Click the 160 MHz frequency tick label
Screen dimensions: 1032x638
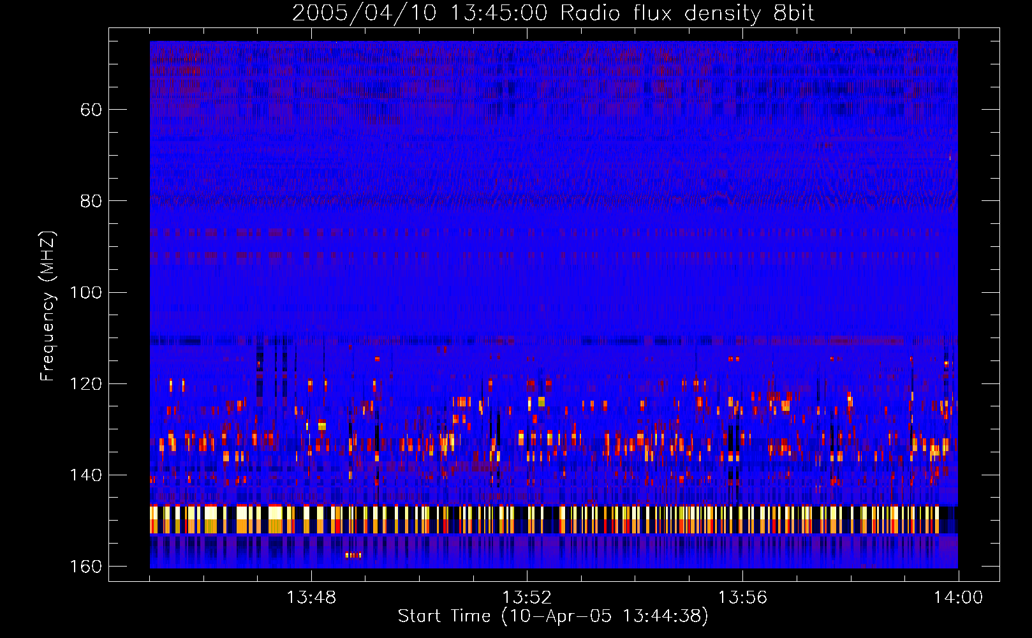click(85, 567)
